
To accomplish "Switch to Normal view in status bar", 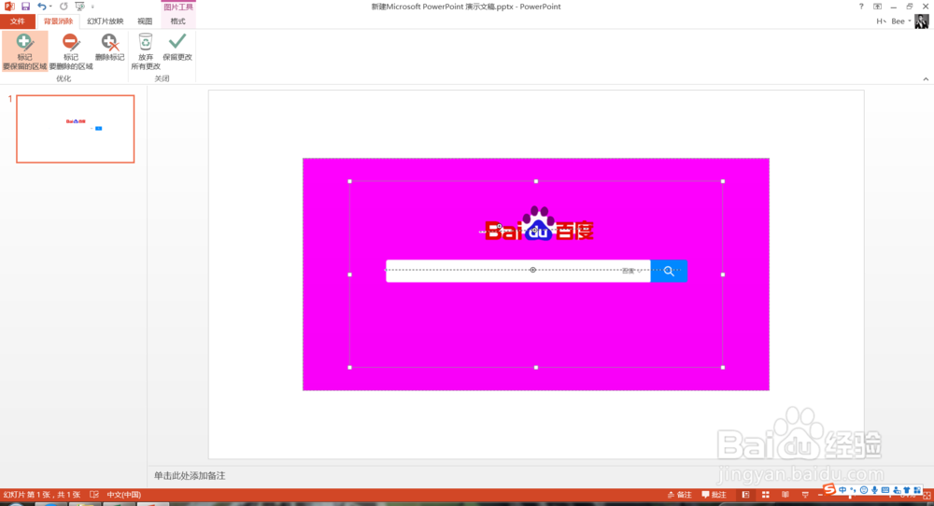I will pos(745,495).
